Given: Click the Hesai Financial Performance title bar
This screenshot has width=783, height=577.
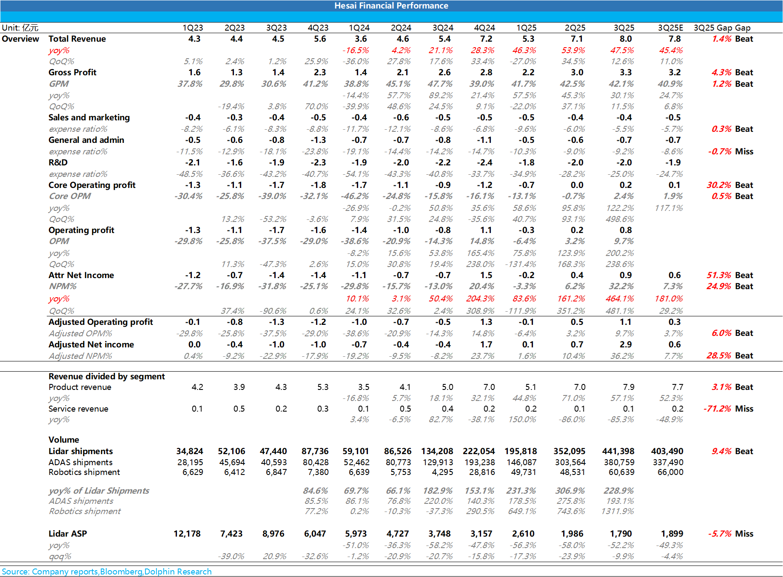Looking at the screenshot, I should (391, 6).
